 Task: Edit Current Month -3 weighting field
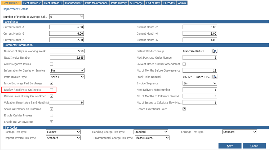coord(67,34)
